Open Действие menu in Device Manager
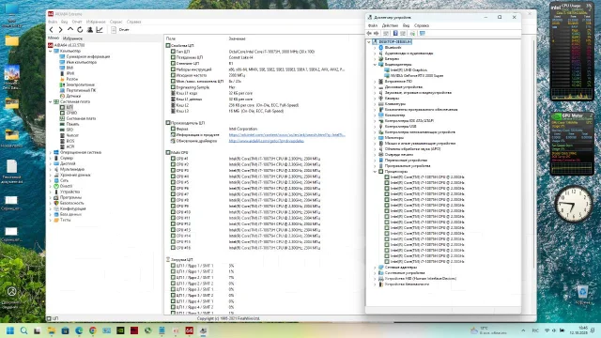 pyautogui.click(x=390, y=25)
